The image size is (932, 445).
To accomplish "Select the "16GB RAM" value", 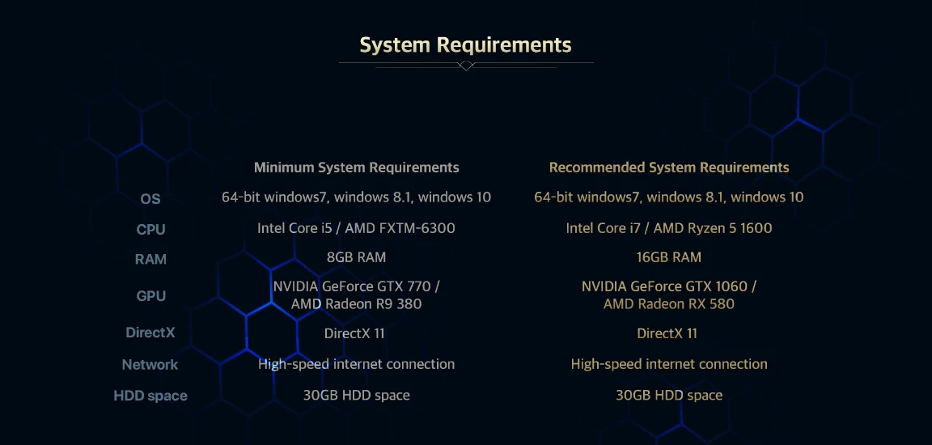I will [x=669, y=257].
